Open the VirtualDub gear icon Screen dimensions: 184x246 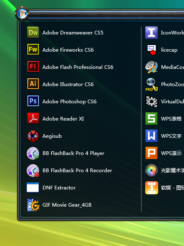151,102
